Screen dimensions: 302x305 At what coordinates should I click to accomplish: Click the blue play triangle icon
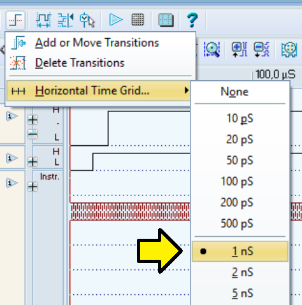(x=116, y=20)
